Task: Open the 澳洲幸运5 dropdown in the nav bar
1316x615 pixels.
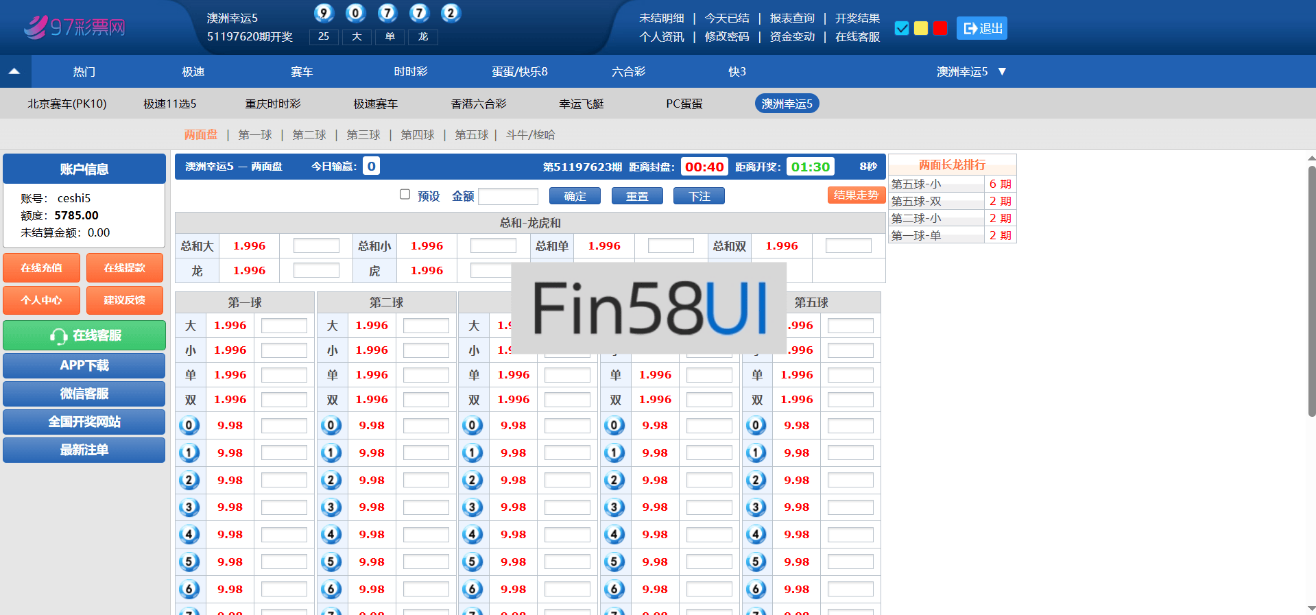Action: click(x=971, y=71)
